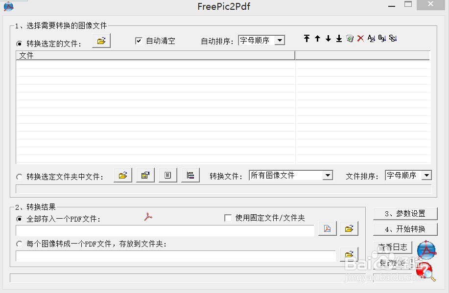Click the move up arrow icon
This screenshot has width=449, height=293.
click(x=317, y=38)
